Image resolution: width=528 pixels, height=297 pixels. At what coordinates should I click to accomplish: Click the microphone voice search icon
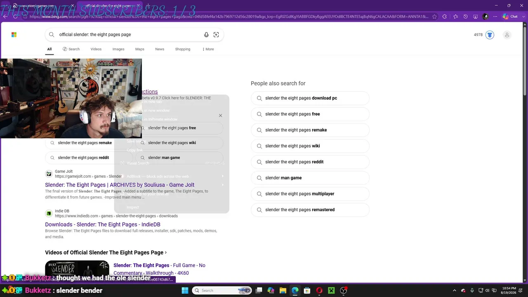(206, 35)
